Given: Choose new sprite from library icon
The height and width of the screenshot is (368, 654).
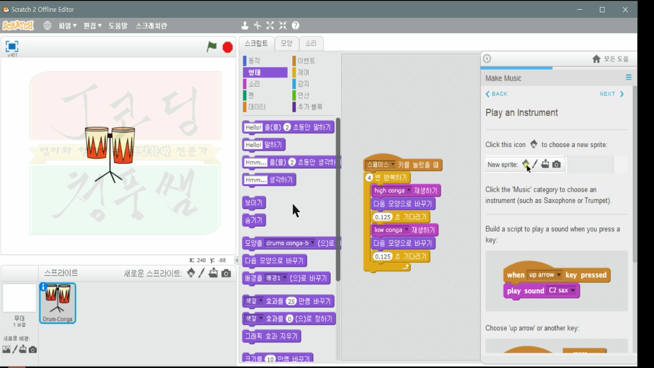Looking at the screenshot, I should 191,273.
